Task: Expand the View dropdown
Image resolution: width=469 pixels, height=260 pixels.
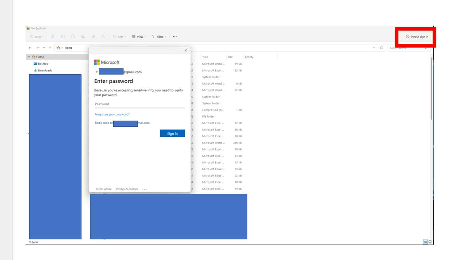Action: (139, 36)
